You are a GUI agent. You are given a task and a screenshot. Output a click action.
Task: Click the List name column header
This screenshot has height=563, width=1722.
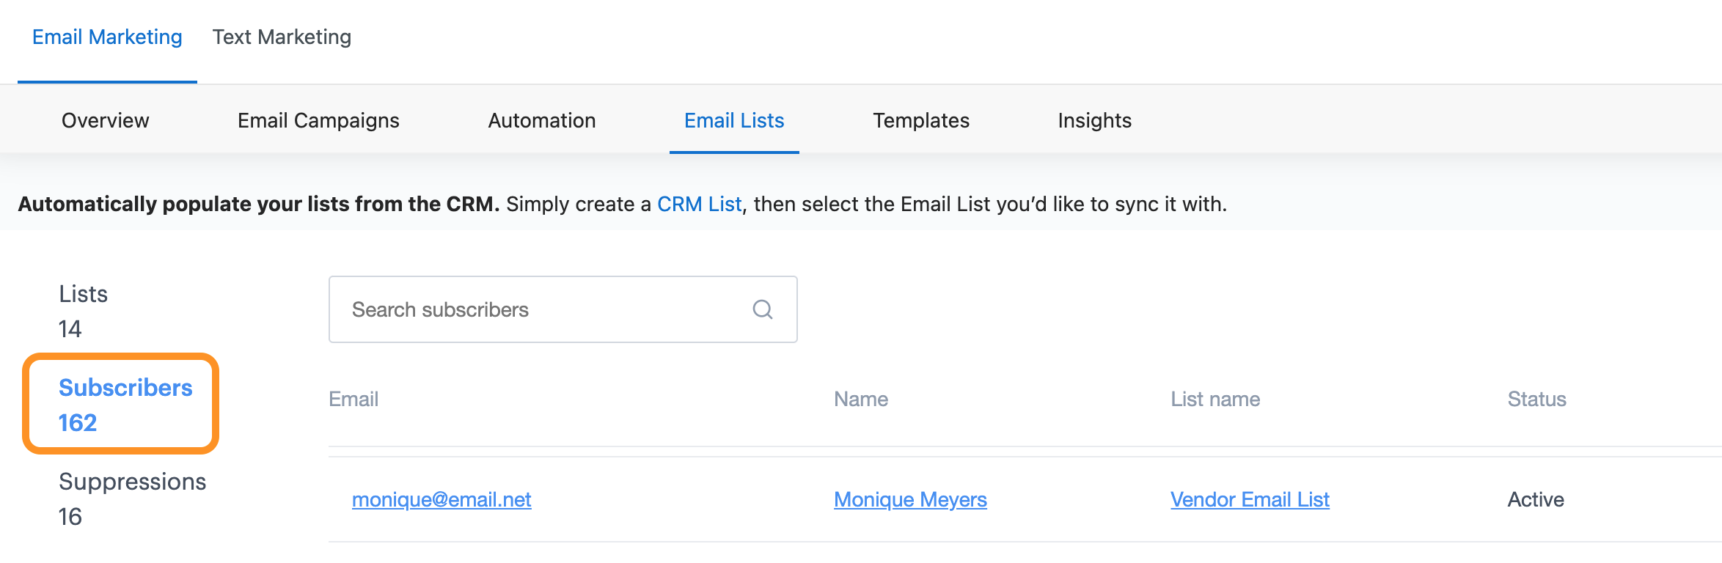[1214, 399]
